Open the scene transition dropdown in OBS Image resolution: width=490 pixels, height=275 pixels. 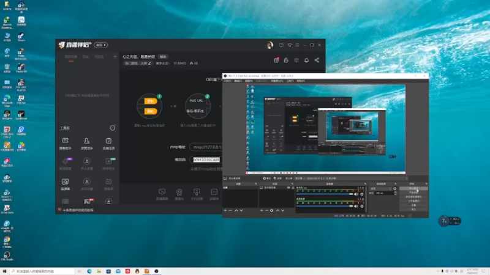pos(381,189)
